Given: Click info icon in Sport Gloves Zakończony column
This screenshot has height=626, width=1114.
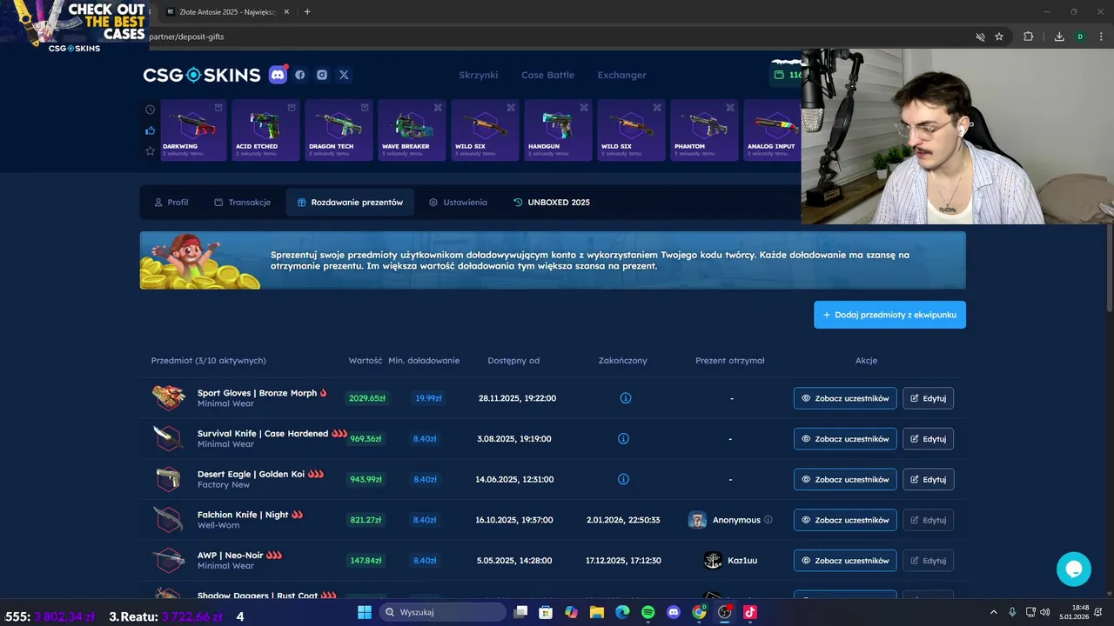Looking at the screenshot, I should point(625,398).
